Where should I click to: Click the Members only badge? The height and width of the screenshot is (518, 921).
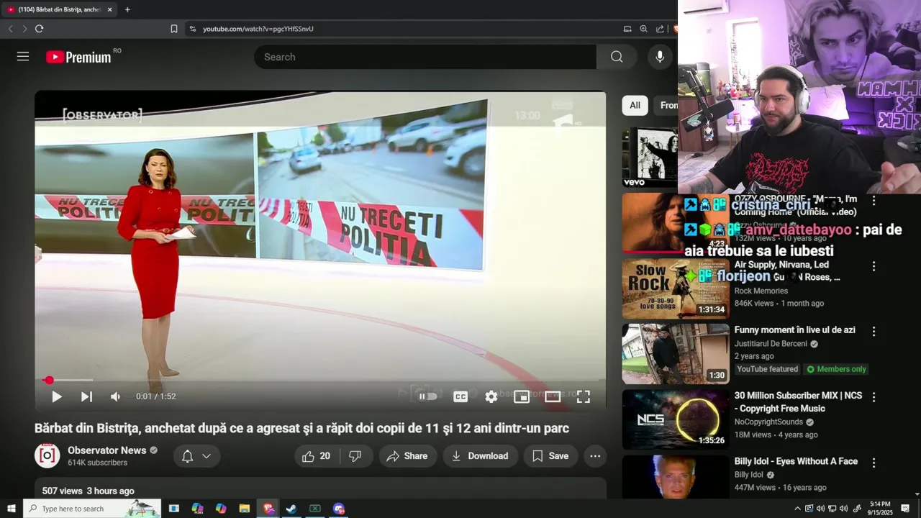coord(837,369)
